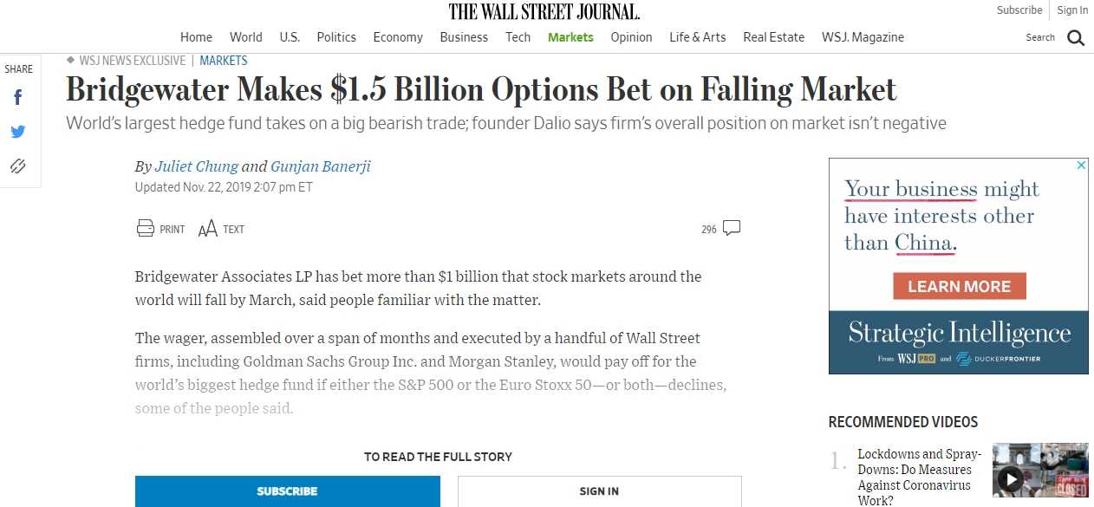Close the ad with X icon

coord(1081,166)
